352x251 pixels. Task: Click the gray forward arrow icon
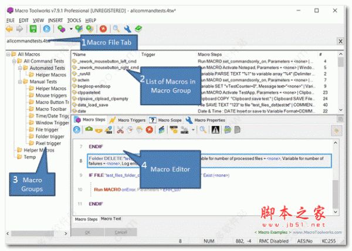(20, 29)
